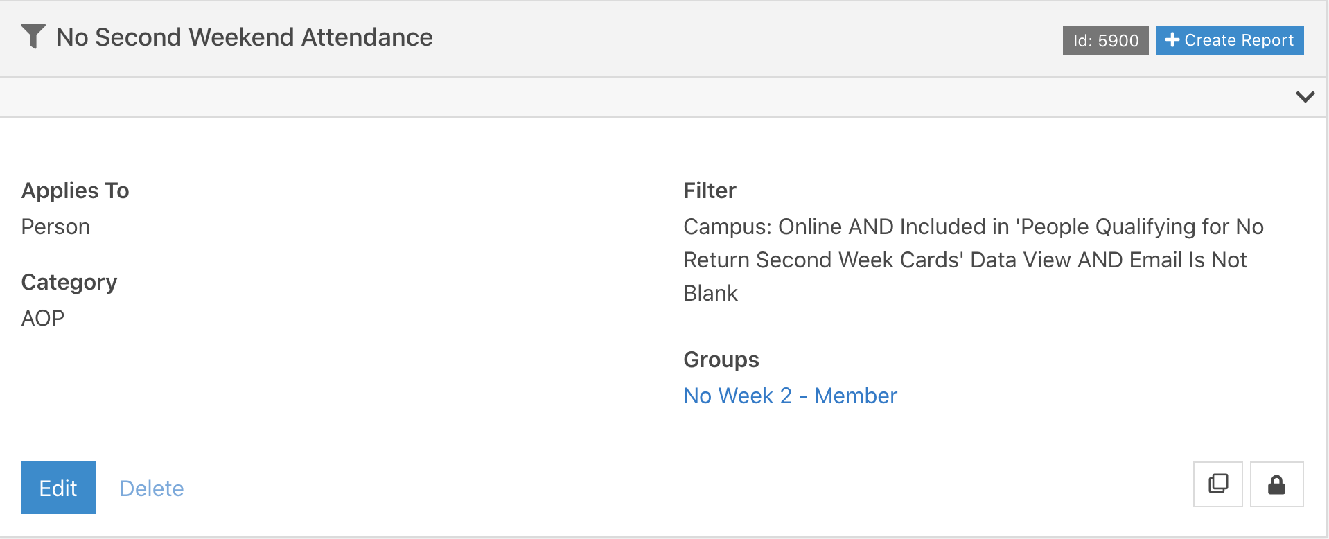
Task: Open security with the lock icon
Action: click(x=1276, y=484)
